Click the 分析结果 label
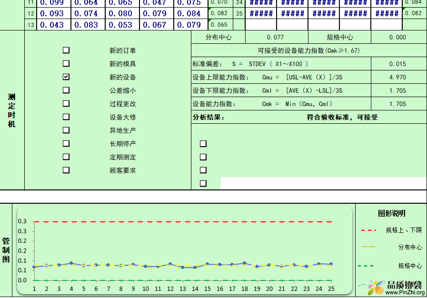Image resolution: width=427 pixels, height=298 pixels. [209, 117]
